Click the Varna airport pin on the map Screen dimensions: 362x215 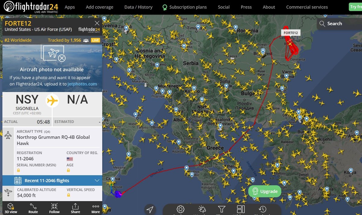coord(287,76)
